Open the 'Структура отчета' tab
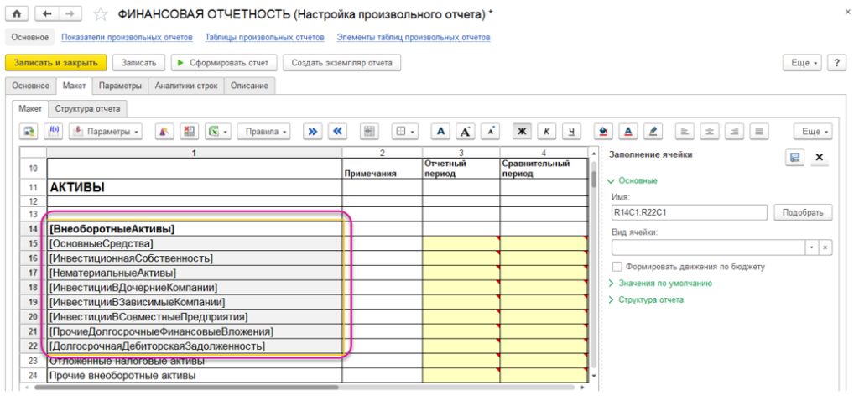This screenshot has width=859, height=406. pos(89,108)
